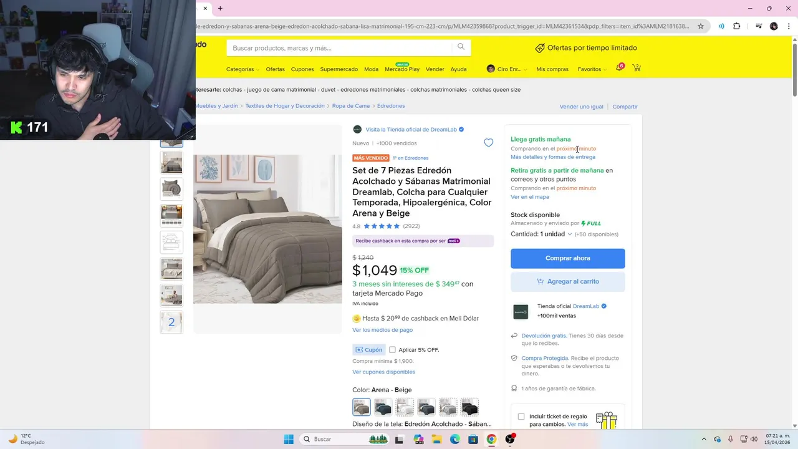798x449 pixels.
Task: Show hidden system tray icons
Action: click(x=704, y=439)
